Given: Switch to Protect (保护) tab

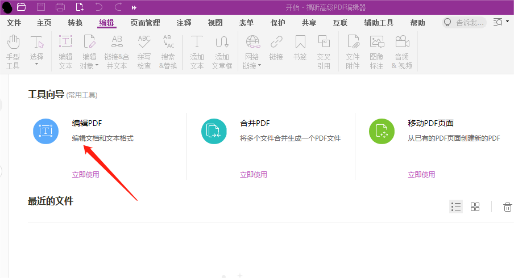Looking at the screenshot, I should (278, 23).
